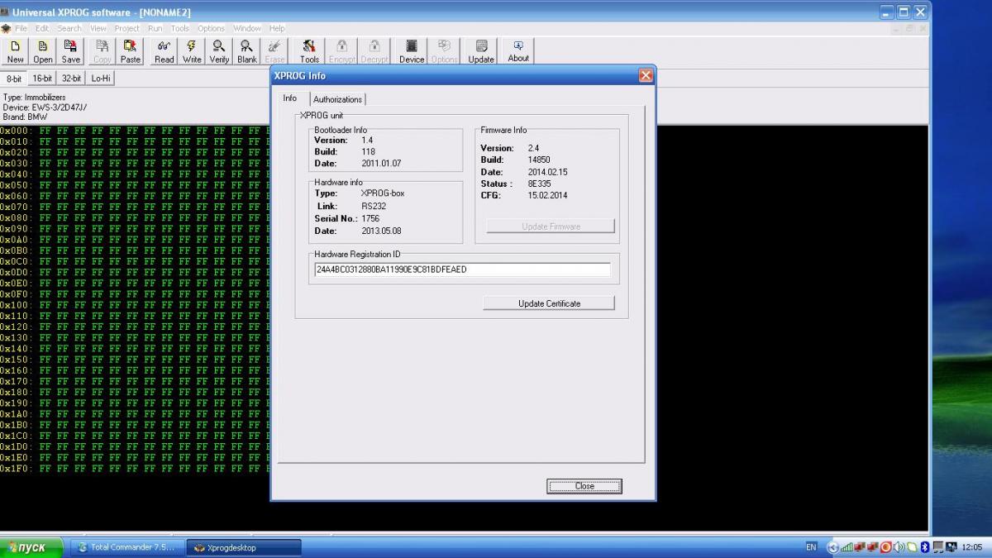
Task: Click the Options toolbar icon
Action: pyautogui.click(x=444, y=51)
